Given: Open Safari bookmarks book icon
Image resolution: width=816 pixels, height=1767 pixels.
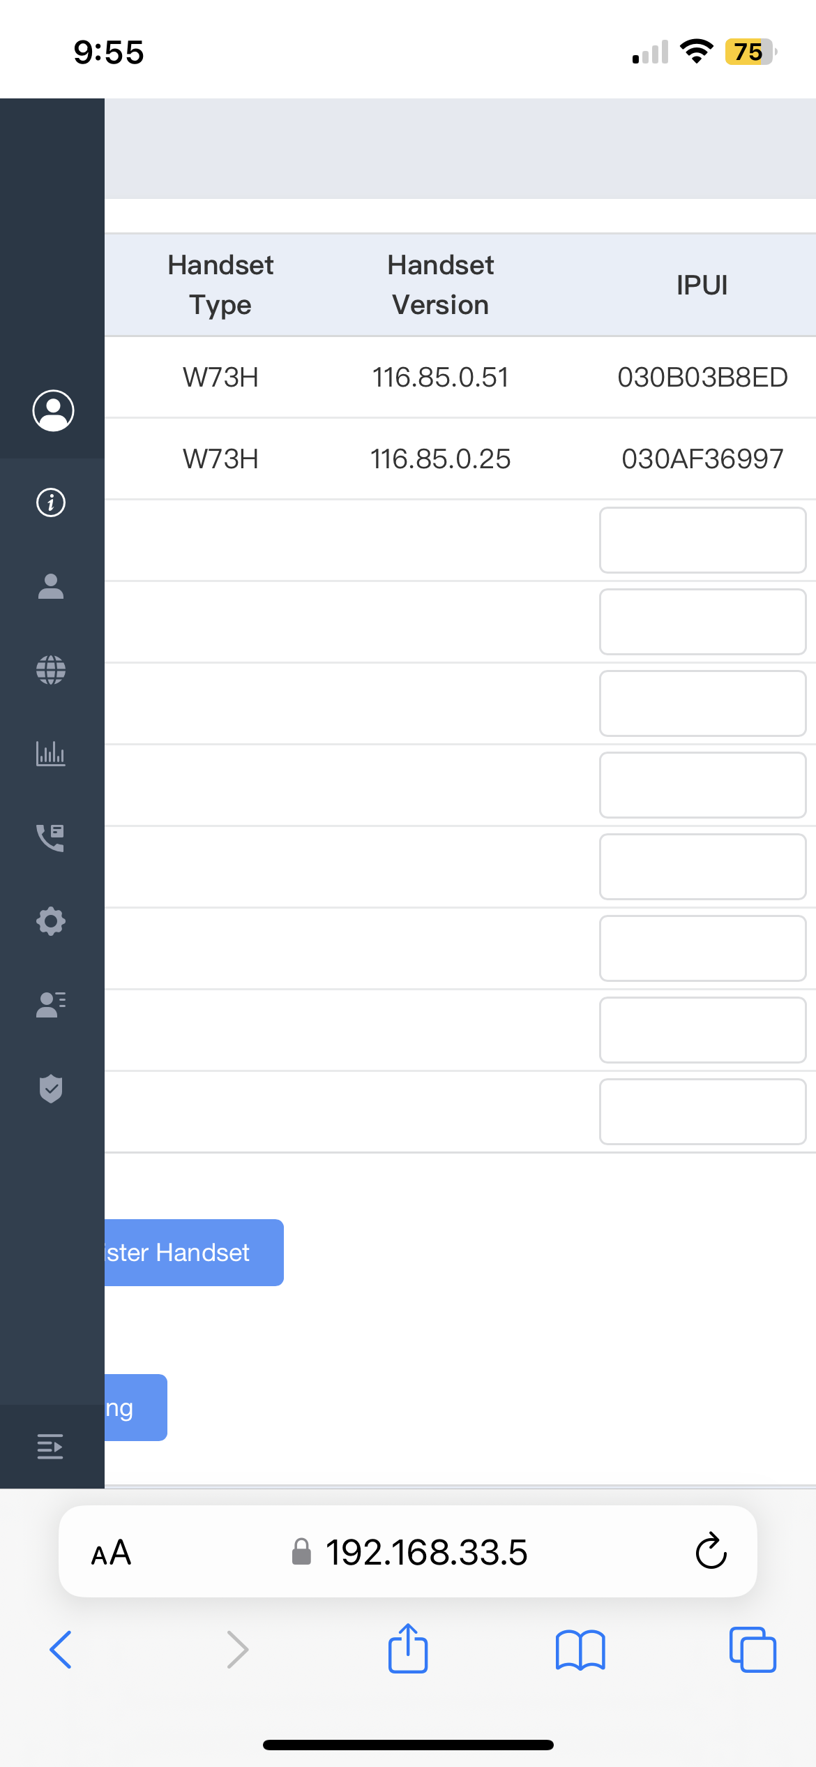Looking at the screenshot, I should tap(580, 1650).
